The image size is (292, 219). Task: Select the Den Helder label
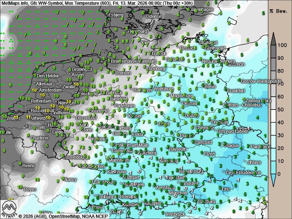(47, 76)
